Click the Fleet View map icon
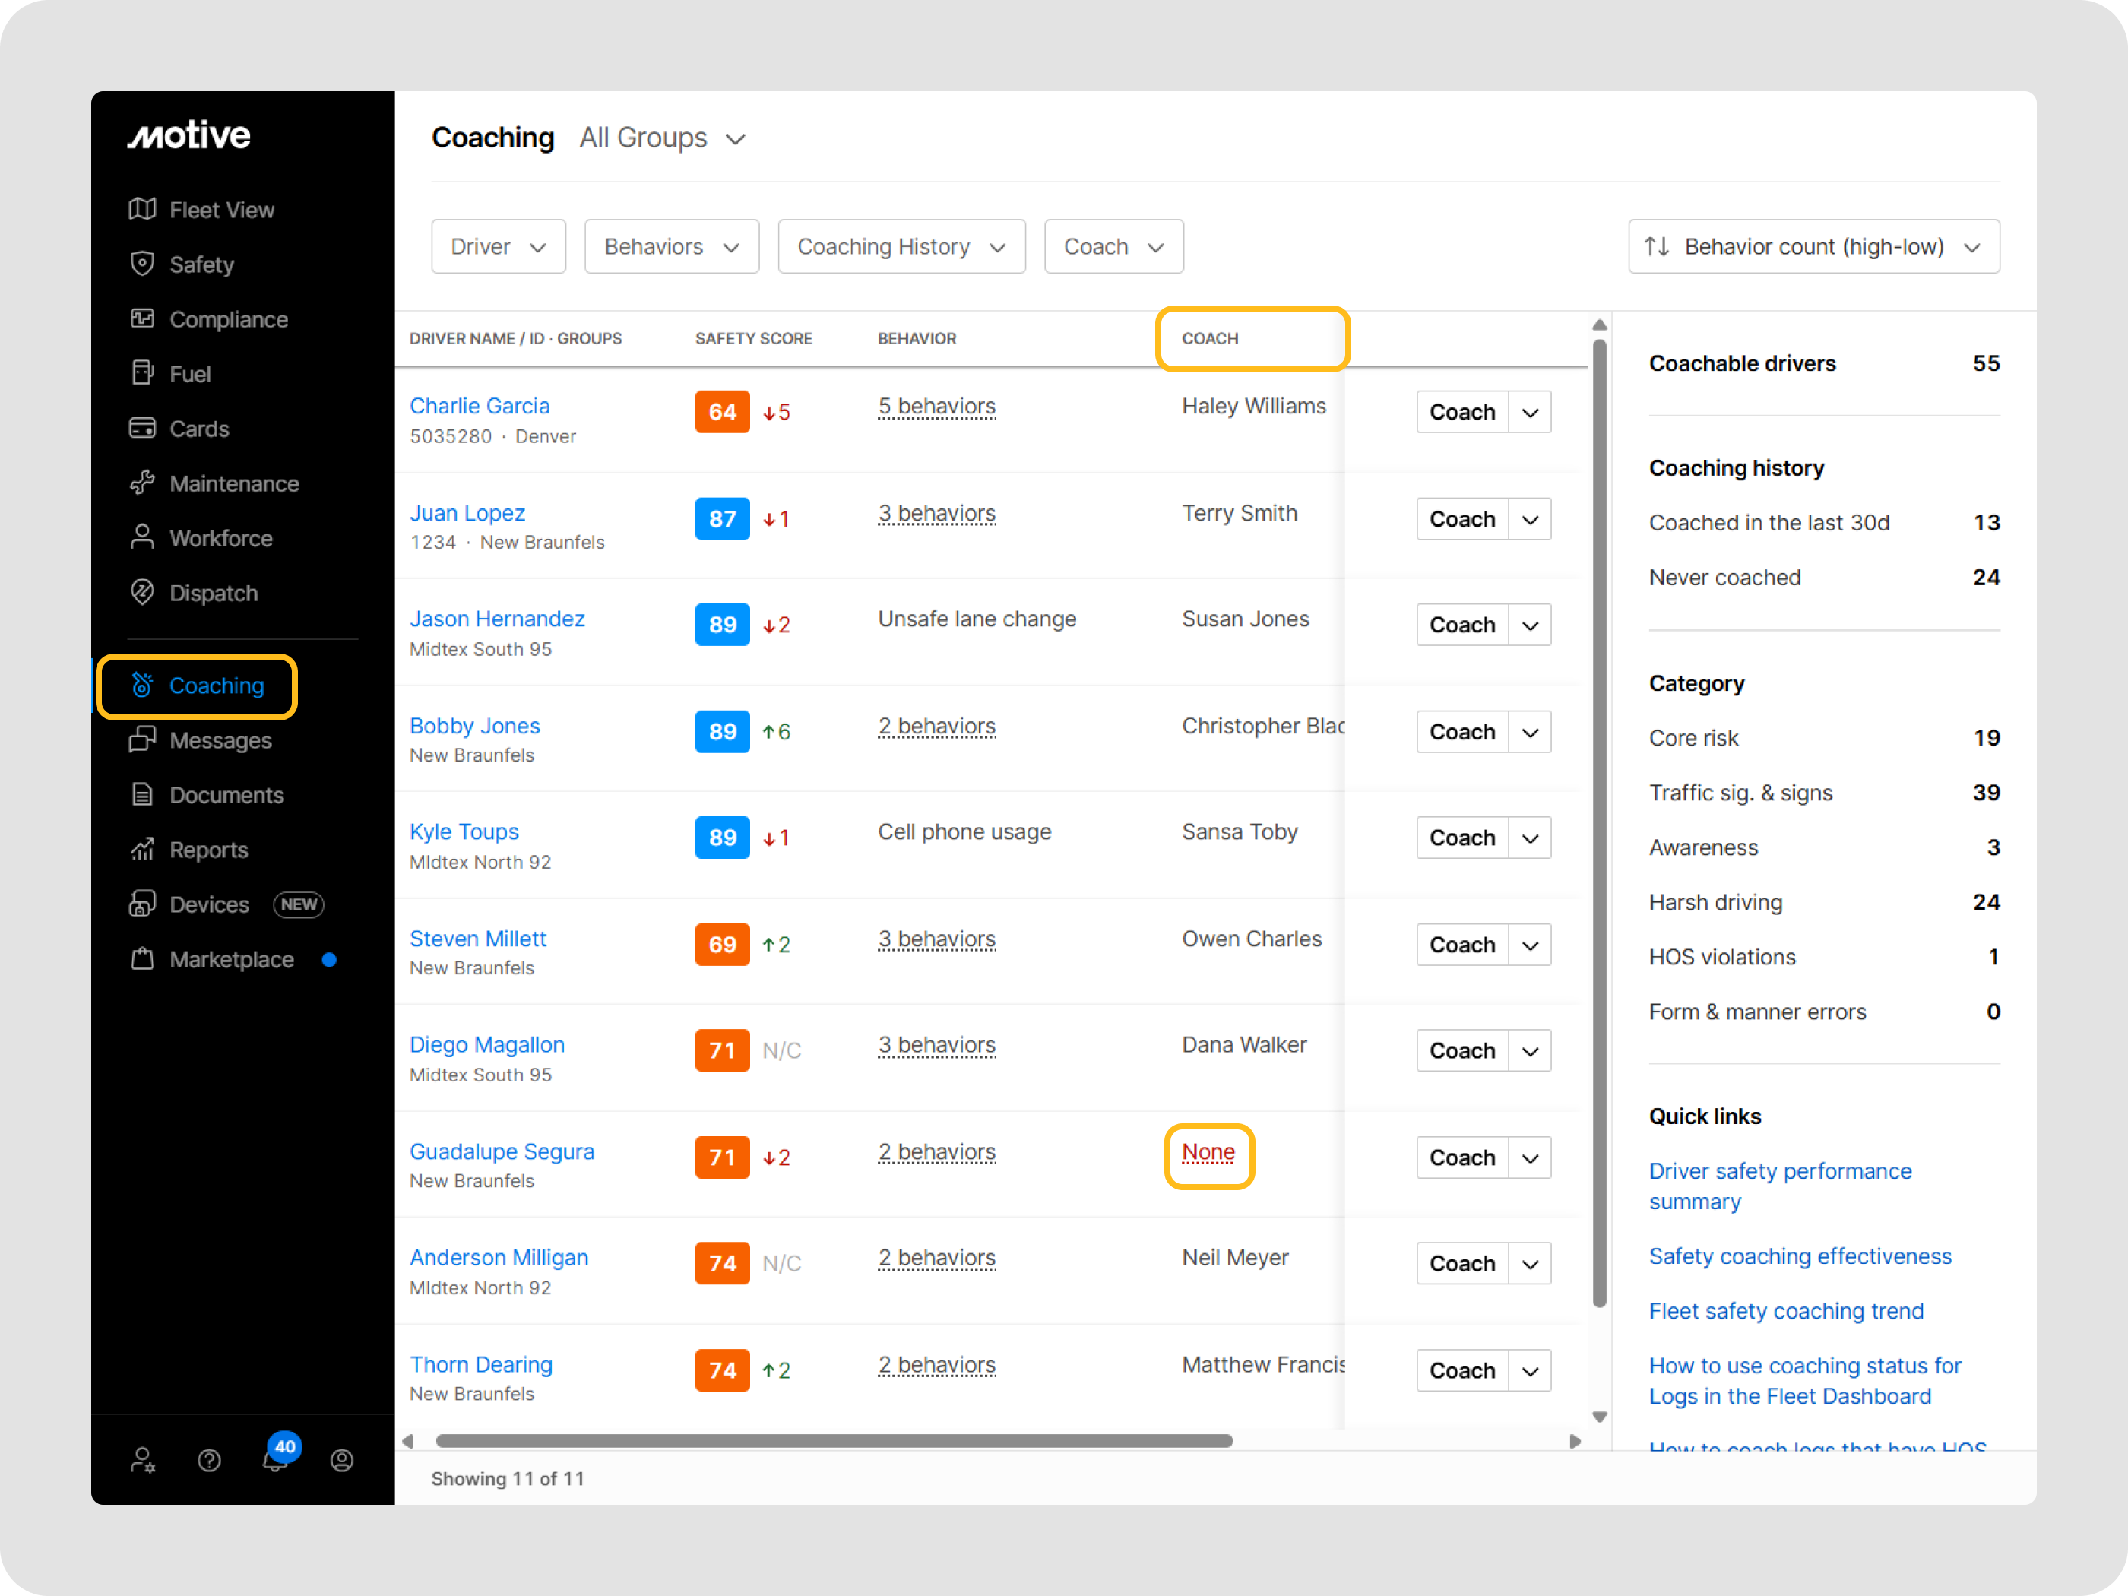Image resolution: width=2128 pixels, height=1596 pixels. coord(142,209)
